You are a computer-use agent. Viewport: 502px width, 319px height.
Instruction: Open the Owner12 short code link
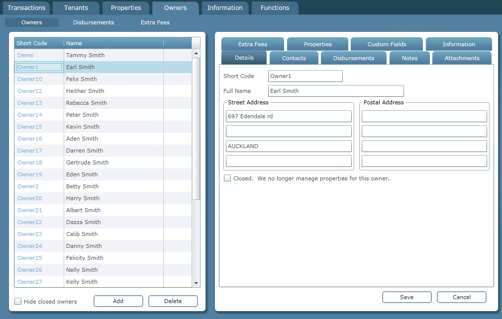point(29,91)
